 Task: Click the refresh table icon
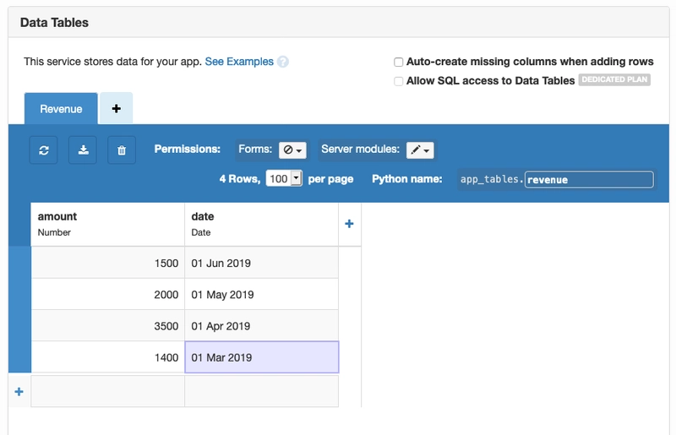(44, 150)
